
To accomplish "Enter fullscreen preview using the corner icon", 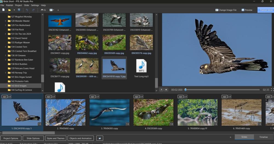I will pos(272,90).
